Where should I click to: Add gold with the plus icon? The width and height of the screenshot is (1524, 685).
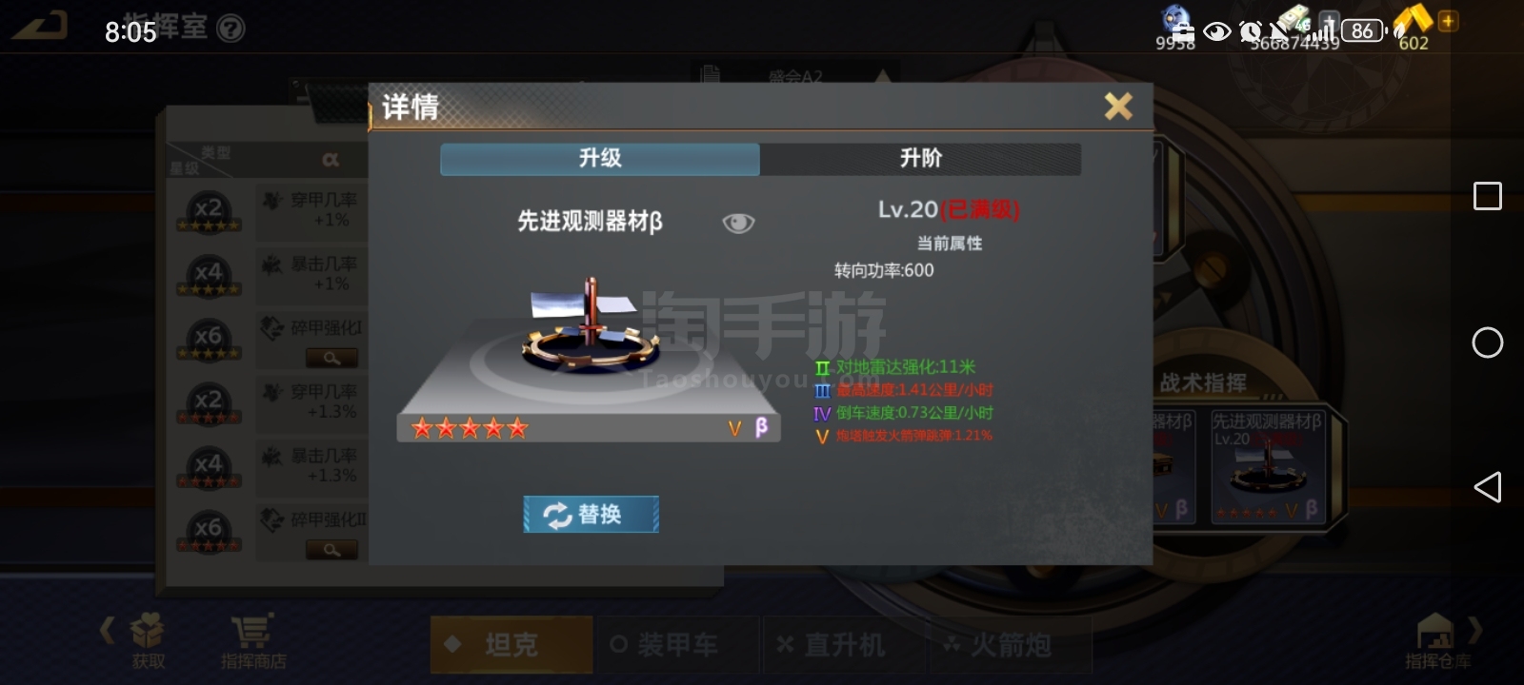click(1448, 20)
